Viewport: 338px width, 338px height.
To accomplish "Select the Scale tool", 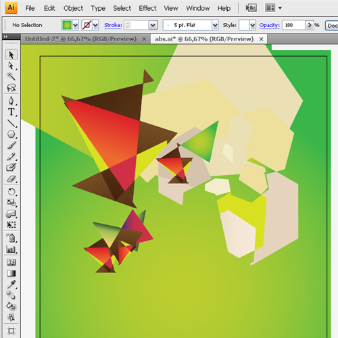I will 11,203.
